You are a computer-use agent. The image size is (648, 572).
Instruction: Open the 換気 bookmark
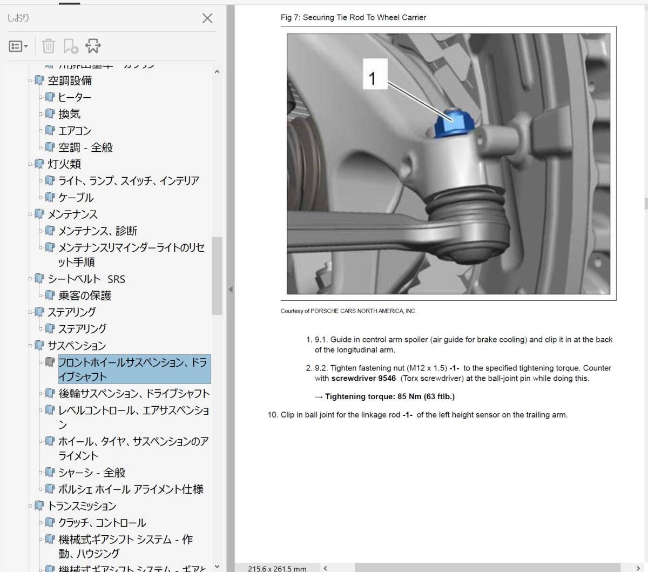tap(69, 114)
